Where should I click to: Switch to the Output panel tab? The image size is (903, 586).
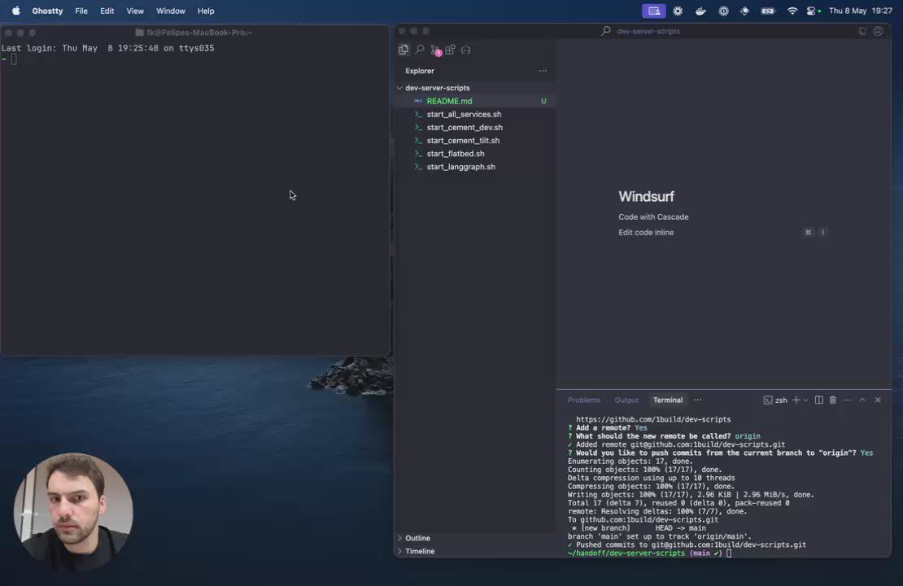626,400
